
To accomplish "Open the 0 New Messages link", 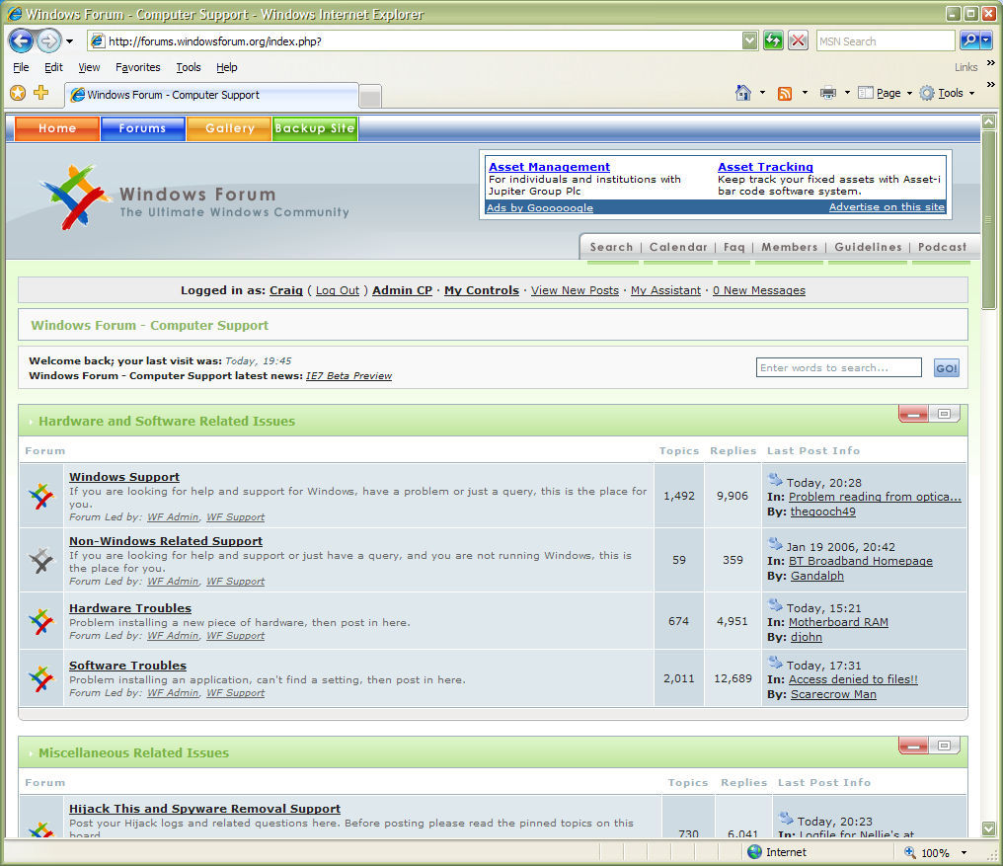I will 758,290.
